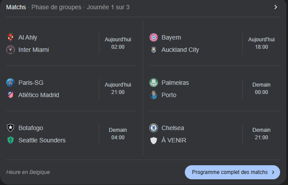Click the Al Ahly club crest
The image size is (288, 185).
[11, 37]
